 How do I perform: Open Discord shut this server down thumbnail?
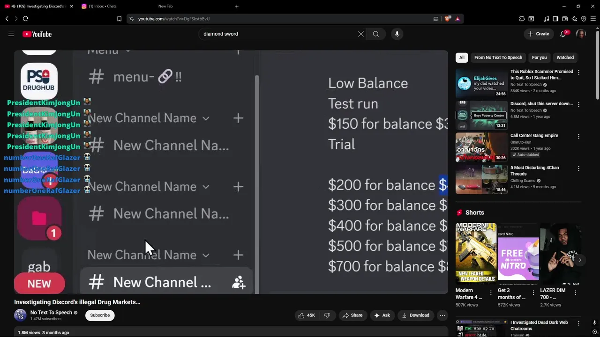pyautogui.click(x=481, y=115)
